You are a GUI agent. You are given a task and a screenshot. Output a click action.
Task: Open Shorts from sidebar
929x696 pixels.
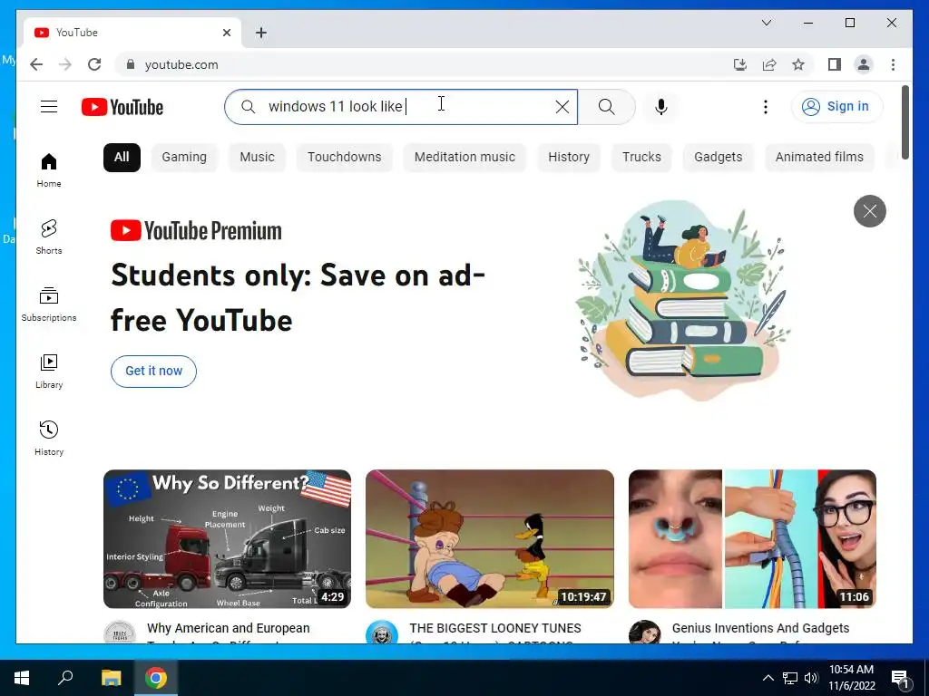49,237
